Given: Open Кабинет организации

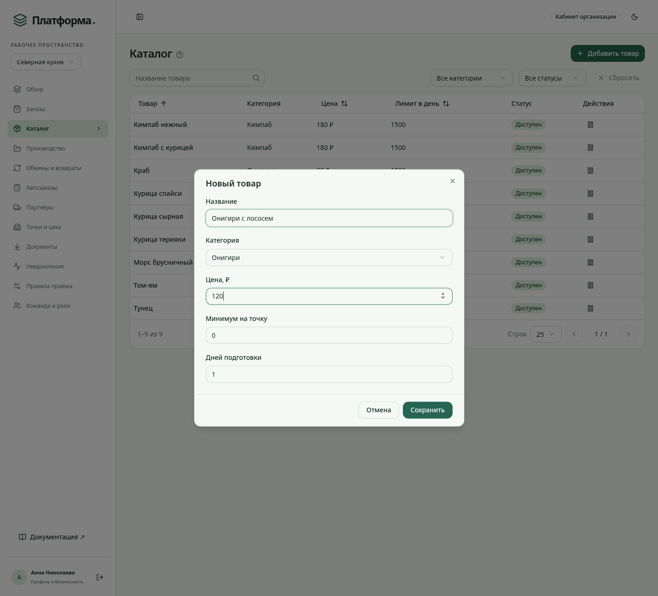Looking at the screenshot, I should point(586,17).
